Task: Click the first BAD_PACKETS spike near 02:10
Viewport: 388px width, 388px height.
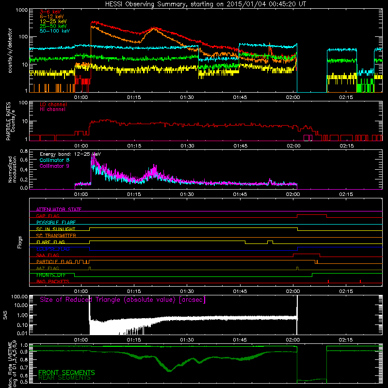Action: click(328, 281)
